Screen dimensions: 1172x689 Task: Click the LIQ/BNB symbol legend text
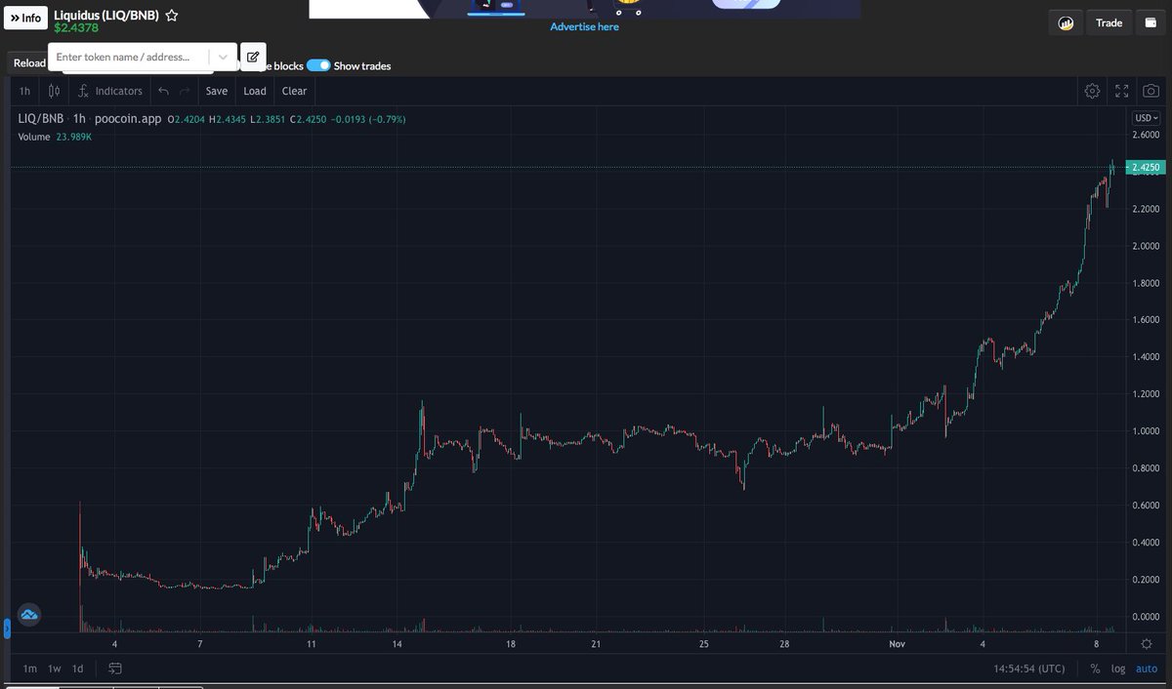tap(41, 119)
